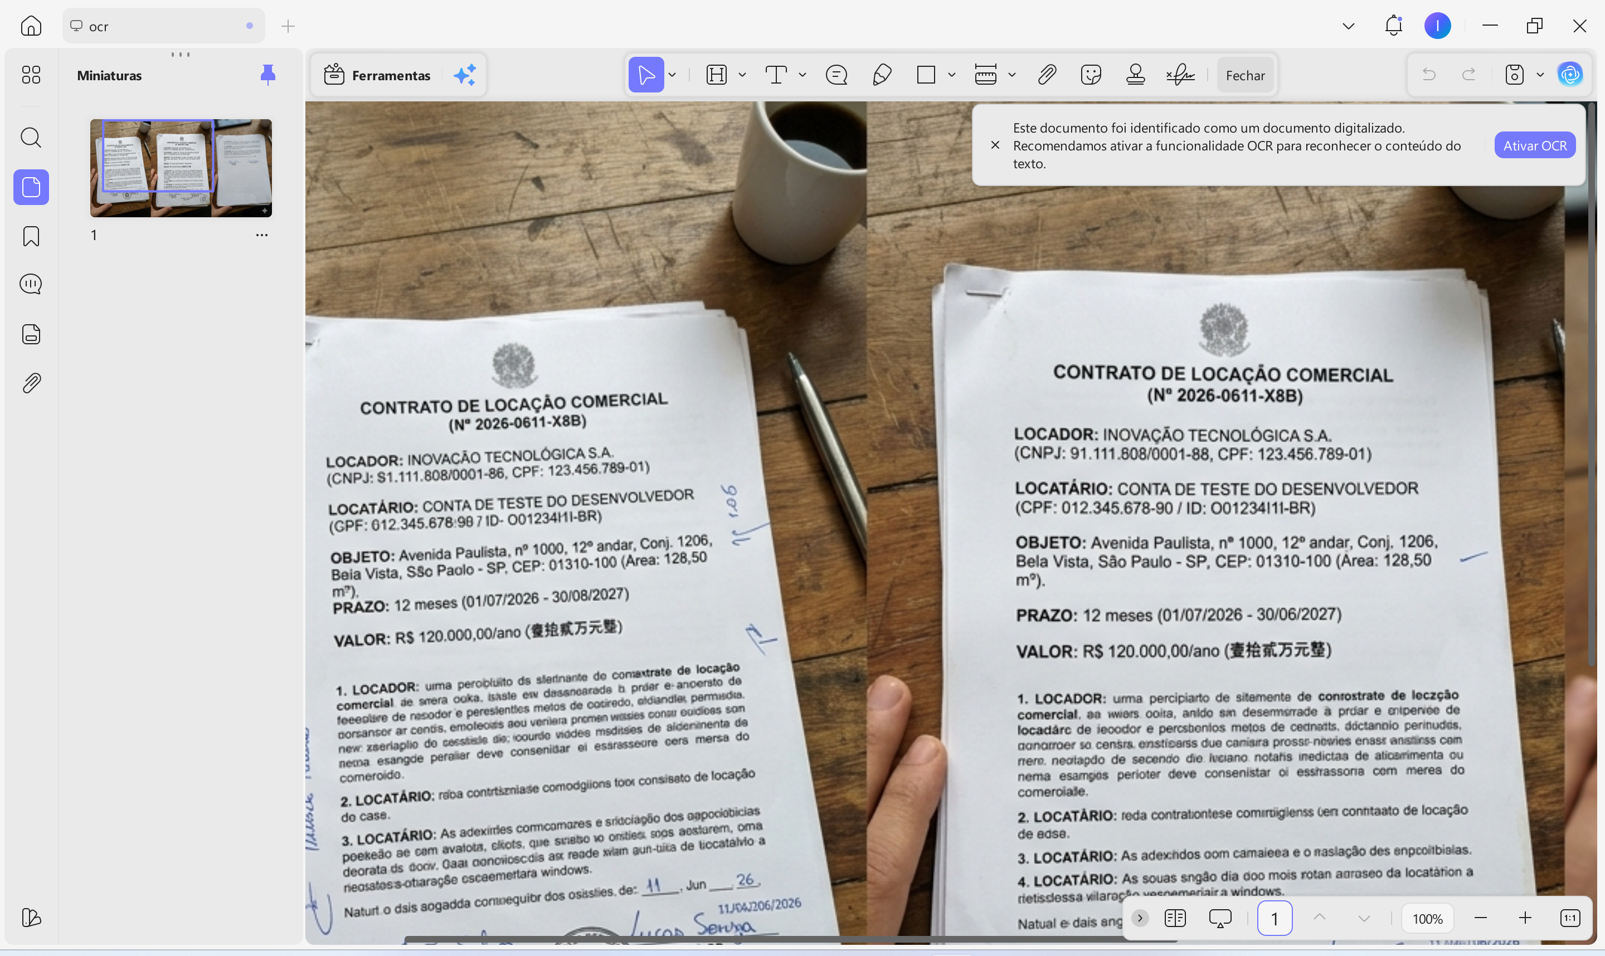The image size is (1605, 956).
Task: Expand the measure tool dropdown arrow
Action: (1012, 75)
